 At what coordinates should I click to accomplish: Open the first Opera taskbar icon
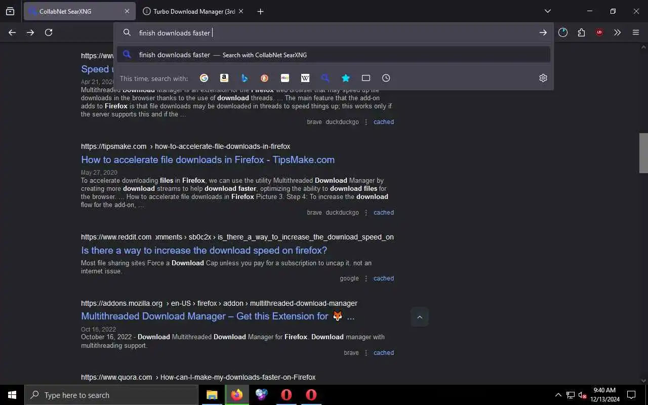click(x=287, y=395)
